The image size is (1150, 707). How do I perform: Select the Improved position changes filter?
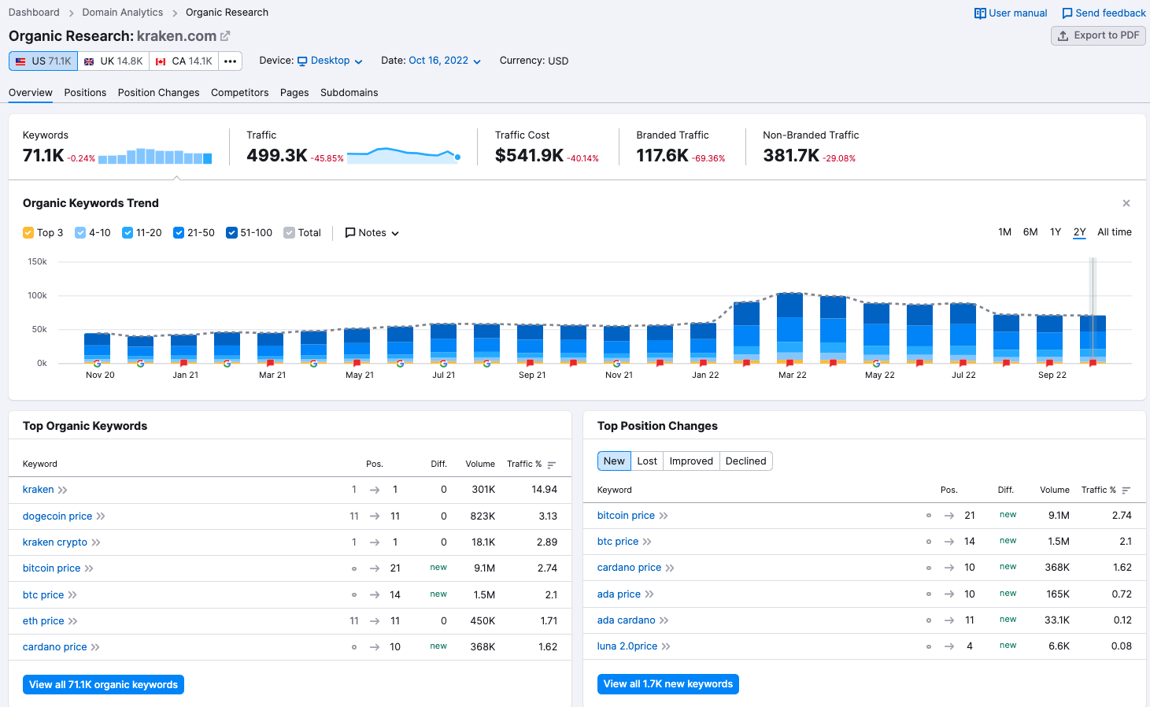pyautogui.click(x=691, y=461)
